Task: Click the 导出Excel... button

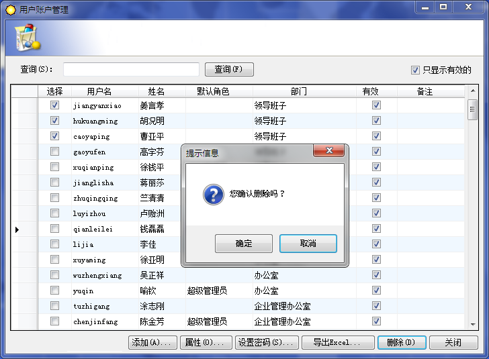Action: (338, 342)
